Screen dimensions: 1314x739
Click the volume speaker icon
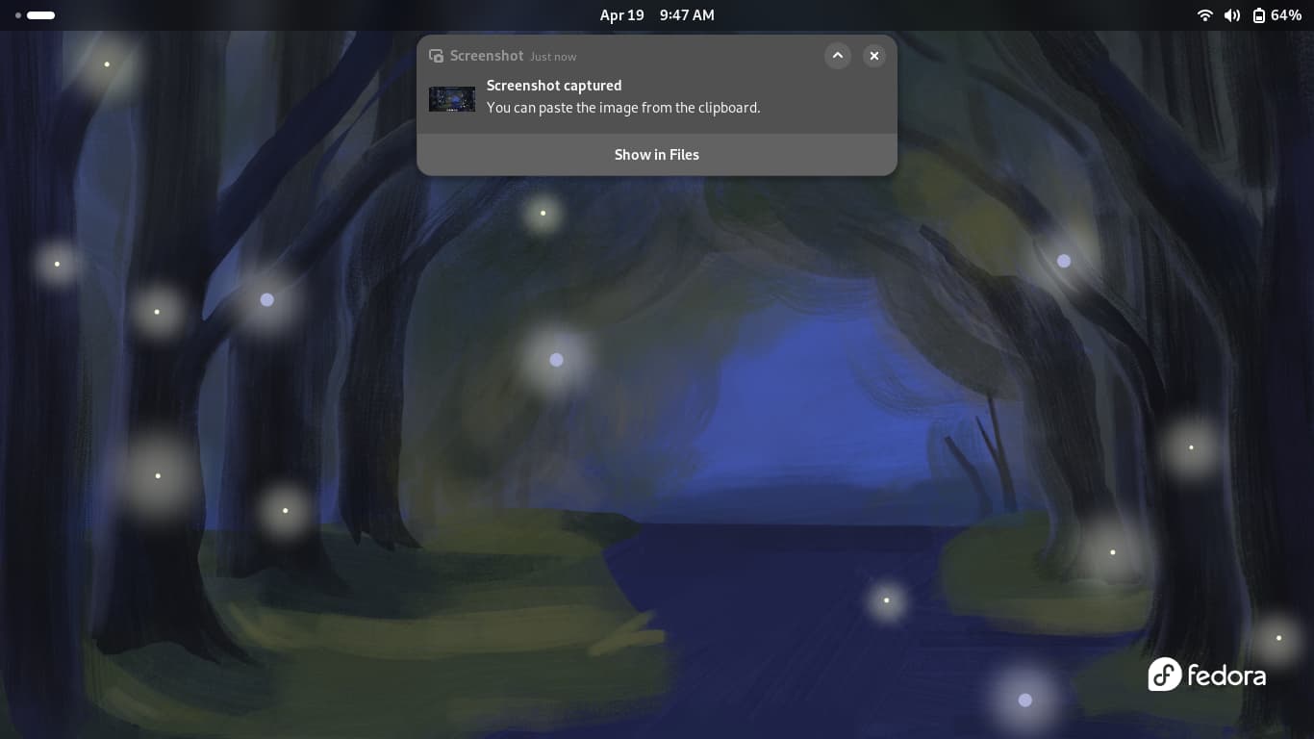[x=1232, y=15]
